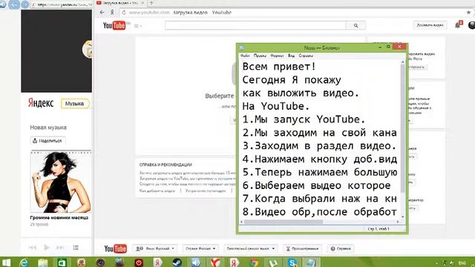Click the line 'На YouTube.' in Notepad
Viewport: 475px width, 267px height.
coord(276,106)
